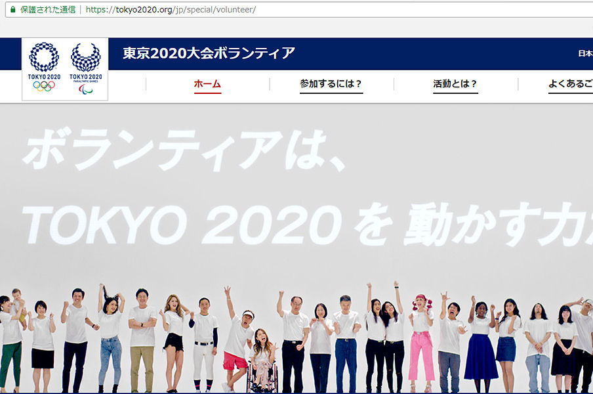The height and width of the screenshot is (394, 593).
Task: Click the URL address bar field
Action: click(x=299, y=9)
